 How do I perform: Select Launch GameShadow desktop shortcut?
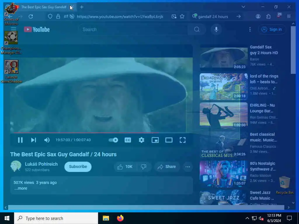tap(11, 72)
